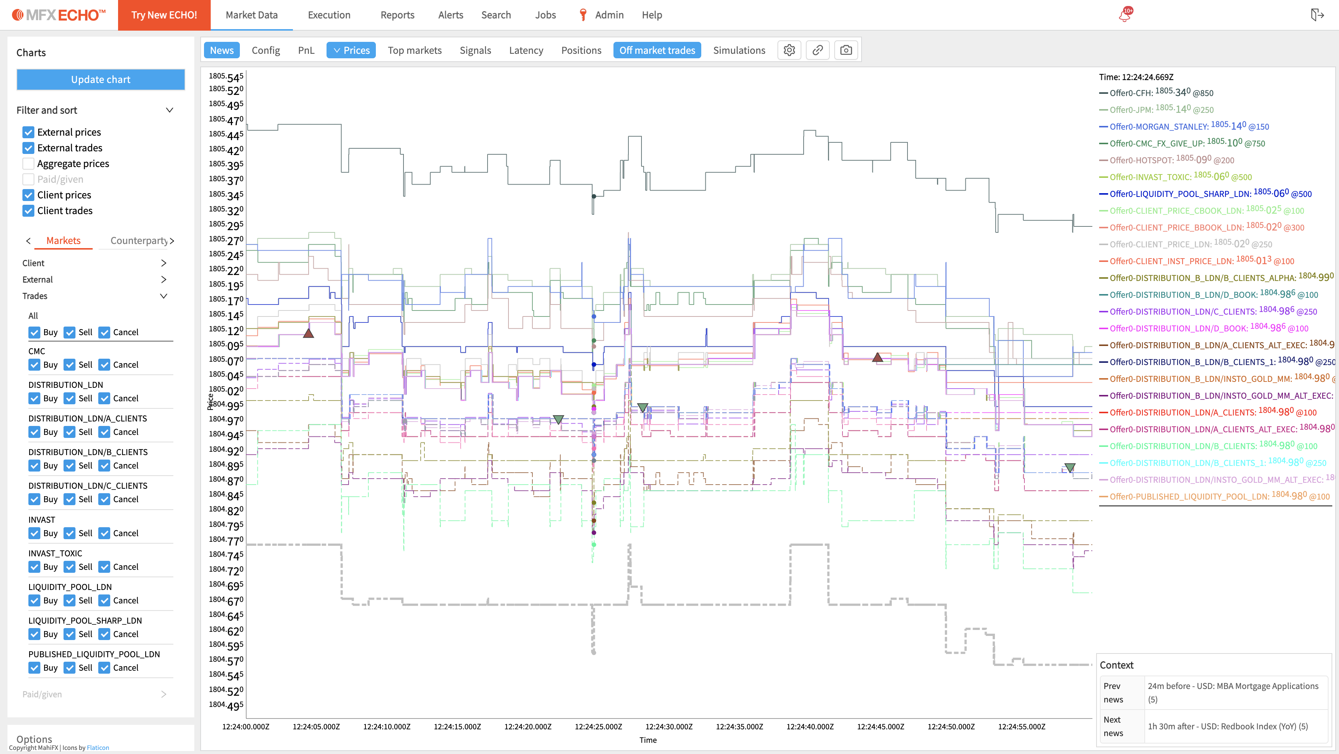Click the Markets left arrow
This screenshot has height=754, width=1339.
coord(29,241)
